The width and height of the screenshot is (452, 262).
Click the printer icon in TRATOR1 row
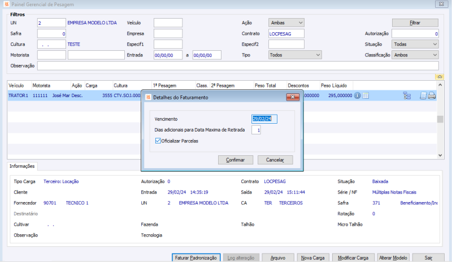pyautogui.click(x=432, y=95)
